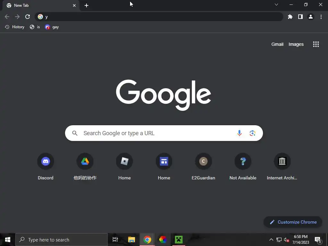Select the New Tab tab
The height and width of the screenshot is (246, 328).
pos(41,5)
